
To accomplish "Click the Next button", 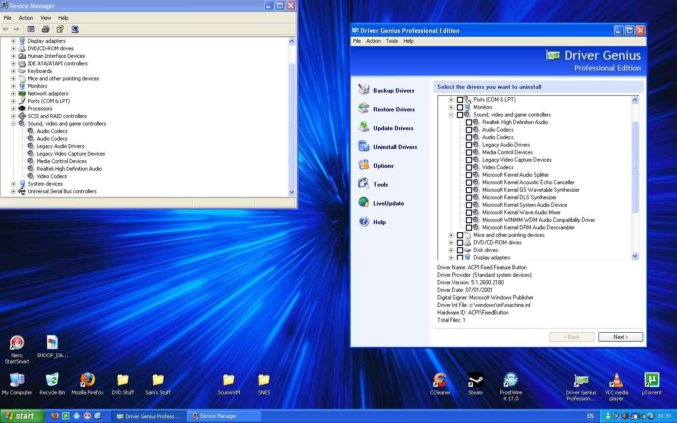I will point(620,337).
